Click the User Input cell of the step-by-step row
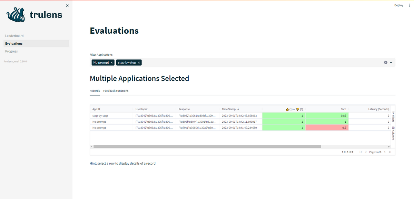Image resolution: width=414 pixels, height=199 pixels. (x=155, y=115)
